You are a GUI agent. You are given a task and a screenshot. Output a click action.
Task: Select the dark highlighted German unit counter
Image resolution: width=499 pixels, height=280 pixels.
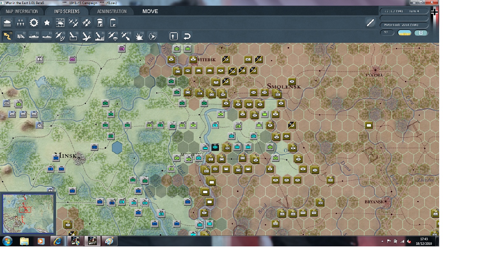pyautogui.click(x=215, y=147)
